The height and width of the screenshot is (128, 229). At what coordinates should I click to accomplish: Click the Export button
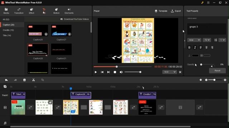176,11
